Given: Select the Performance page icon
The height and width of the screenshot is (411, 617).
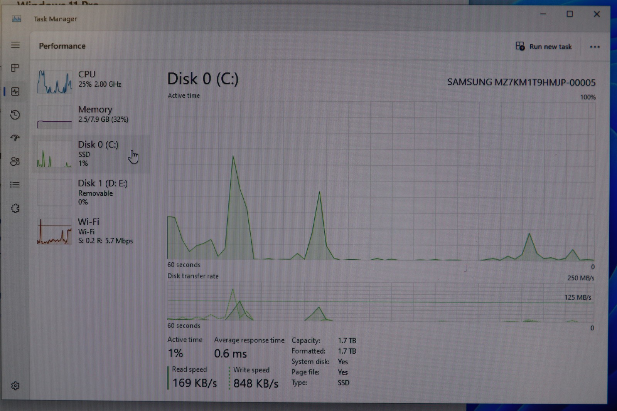Looking at the screenshot, I should click(15, 91).
